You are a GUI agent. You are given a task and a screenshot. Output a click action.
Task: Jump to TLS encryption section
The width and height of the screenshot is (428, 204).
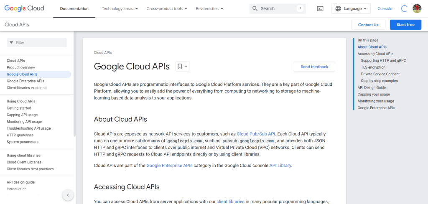pos(373,67)
